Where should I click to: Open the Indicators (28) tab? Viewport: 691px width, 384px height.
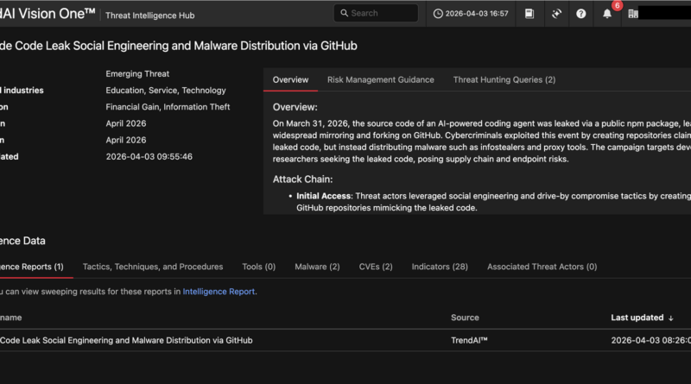[x=440, y=267]
